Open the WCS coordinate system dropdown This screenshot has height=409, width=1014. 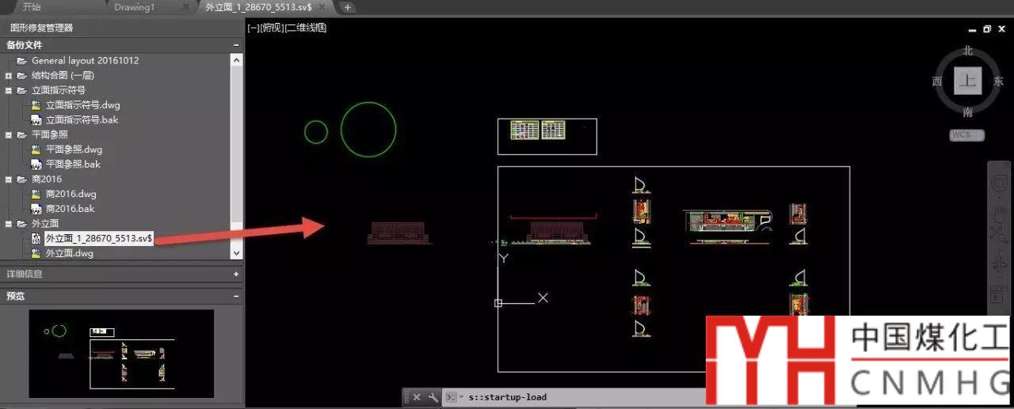tap(966, 135)
